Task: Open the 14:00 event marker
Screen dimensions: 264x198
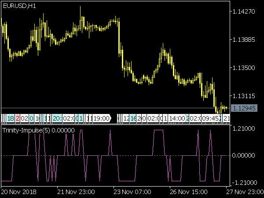Action: click(177, 118)
